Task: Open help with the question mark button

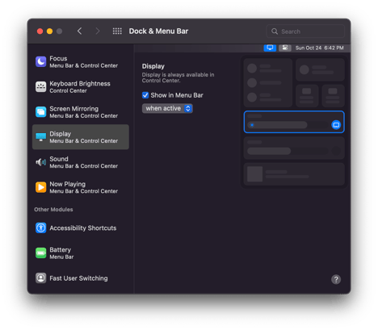Action: [336, 279]
